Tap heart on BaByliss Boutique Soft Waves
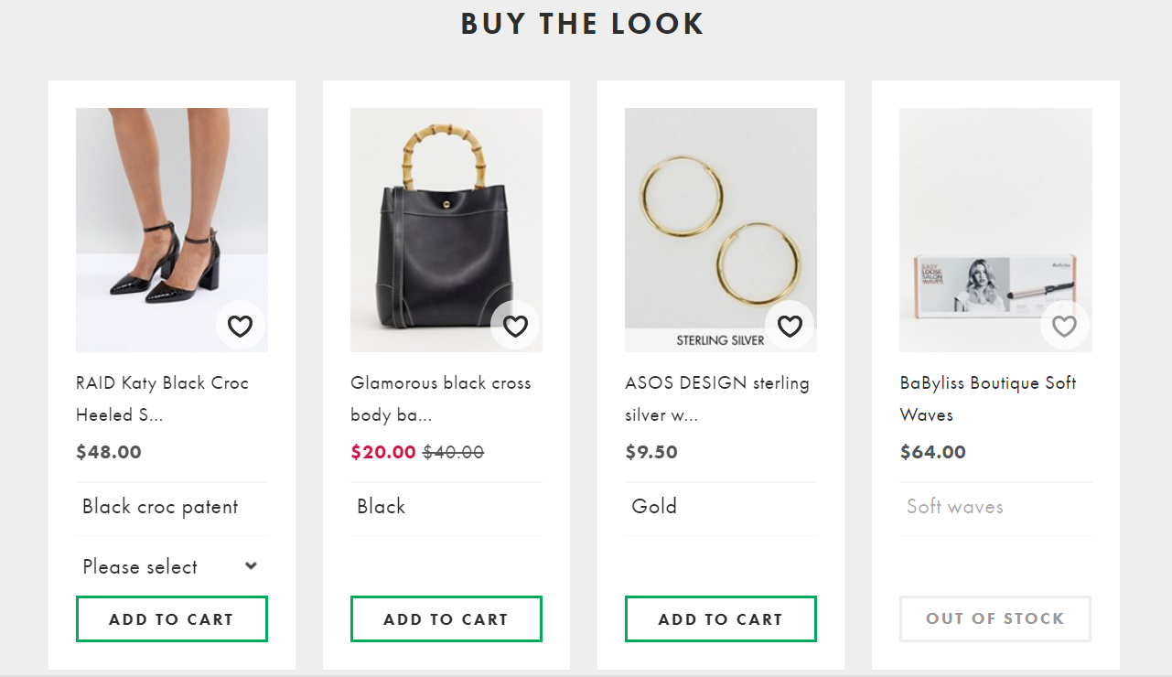This screenshot has height=677, width=1172. [1064, 326]
